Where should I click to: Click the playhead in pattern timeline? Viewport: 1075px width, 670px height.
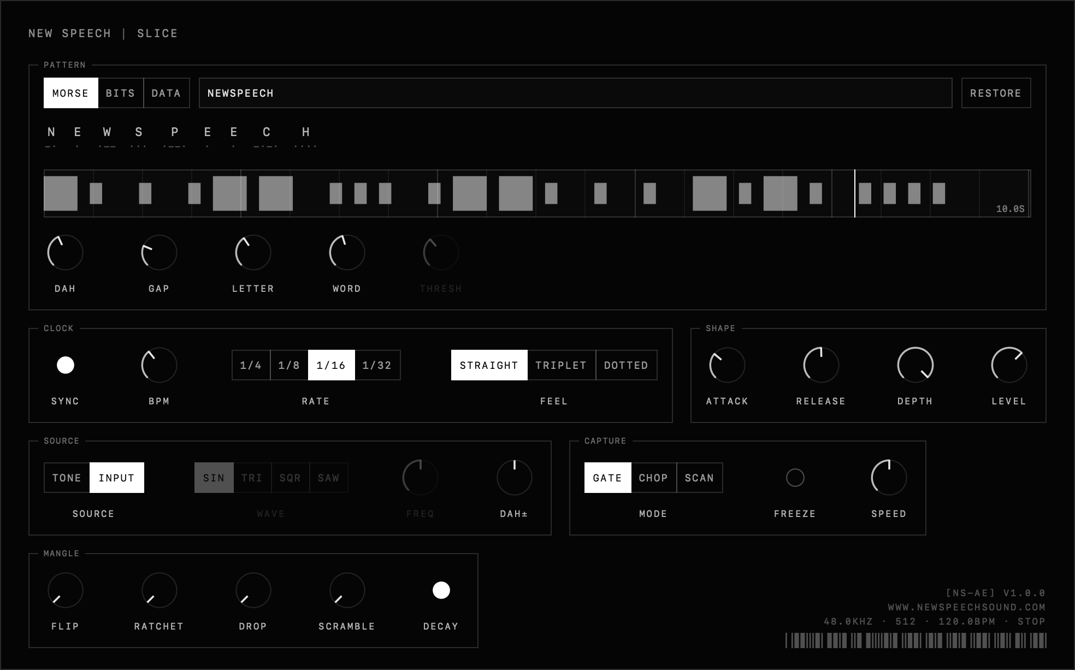click(x=855, y=193)
